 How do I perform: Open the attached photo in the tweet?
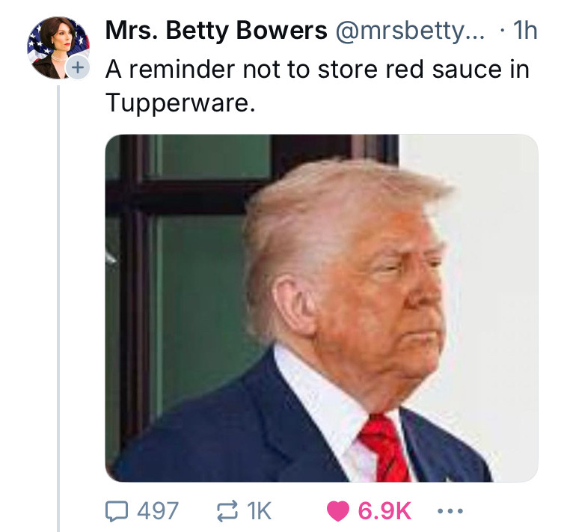tap(322, 308)
